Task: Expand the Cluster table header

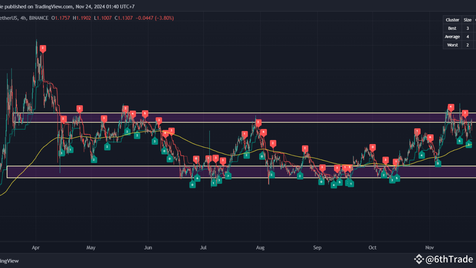Action: (x=452, y=20)
